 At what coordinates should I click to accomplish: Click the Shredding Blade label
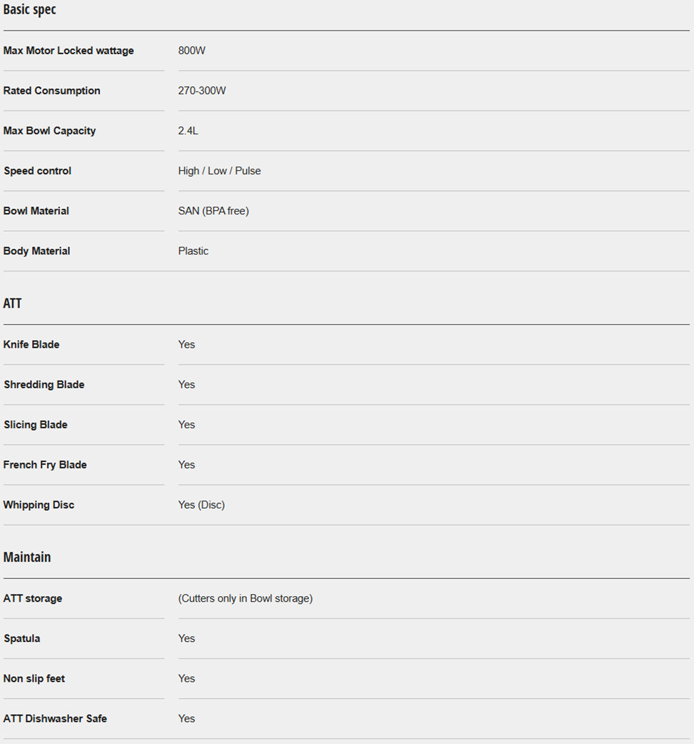tap(44, 385)
